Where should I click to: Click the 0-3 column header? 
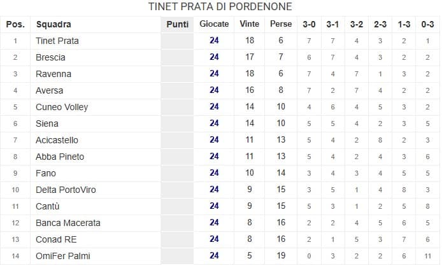tap(428, 24)
